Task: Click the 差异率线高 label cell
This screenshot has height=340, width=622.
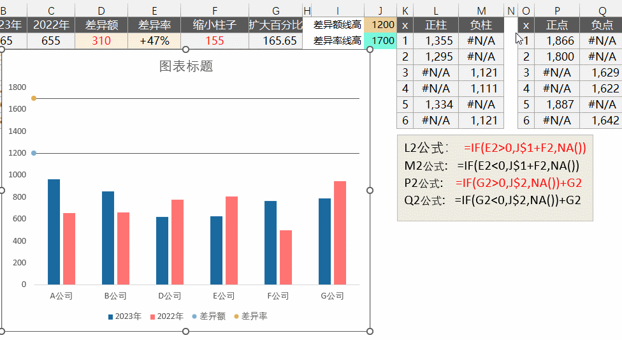Action: tap(337, 41)
